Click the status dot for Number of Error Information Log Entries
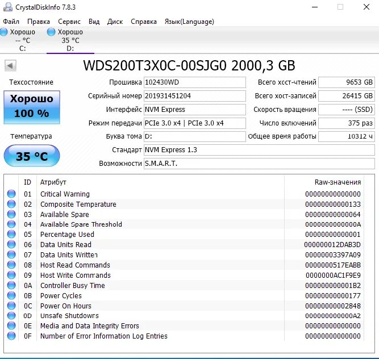The width and height of the screenshot is (379, 359). click(x=11, y=336)
